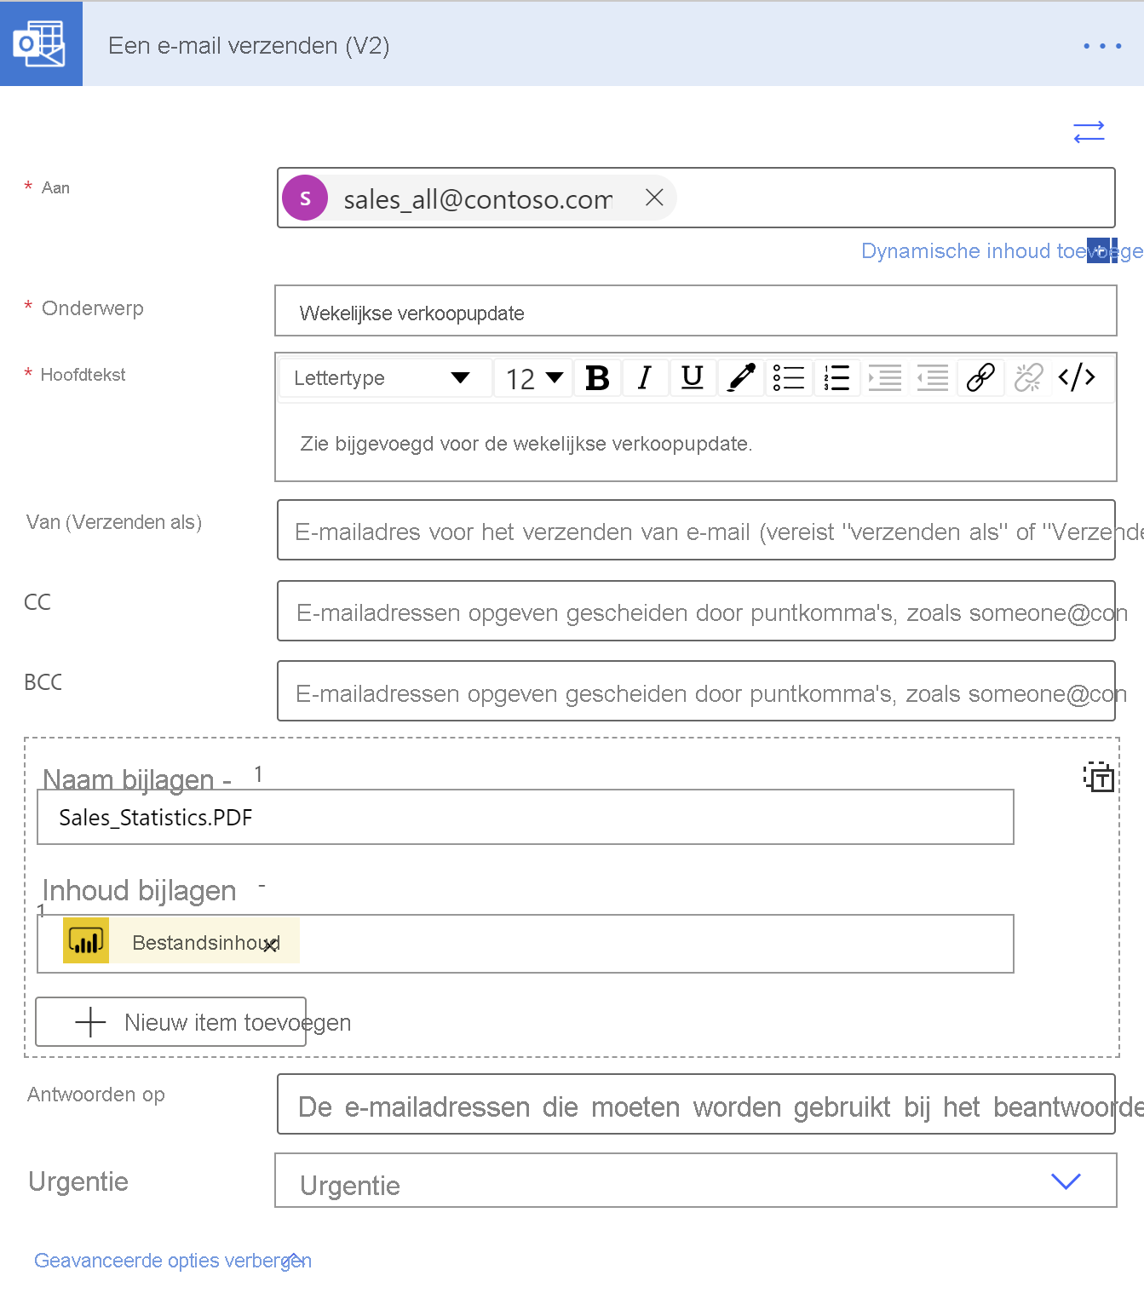The width and height of the screenshot is (1144, 1316).
Task: Click the Een e-mail verzenden (V2) title
Action: [249, 45]
